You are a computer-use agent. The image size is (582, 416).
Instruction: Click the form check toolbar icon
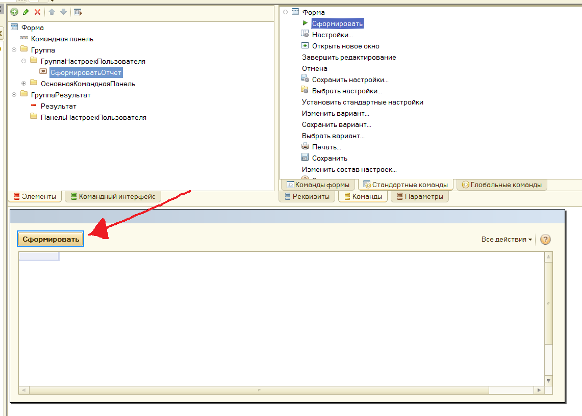point(78,12)
